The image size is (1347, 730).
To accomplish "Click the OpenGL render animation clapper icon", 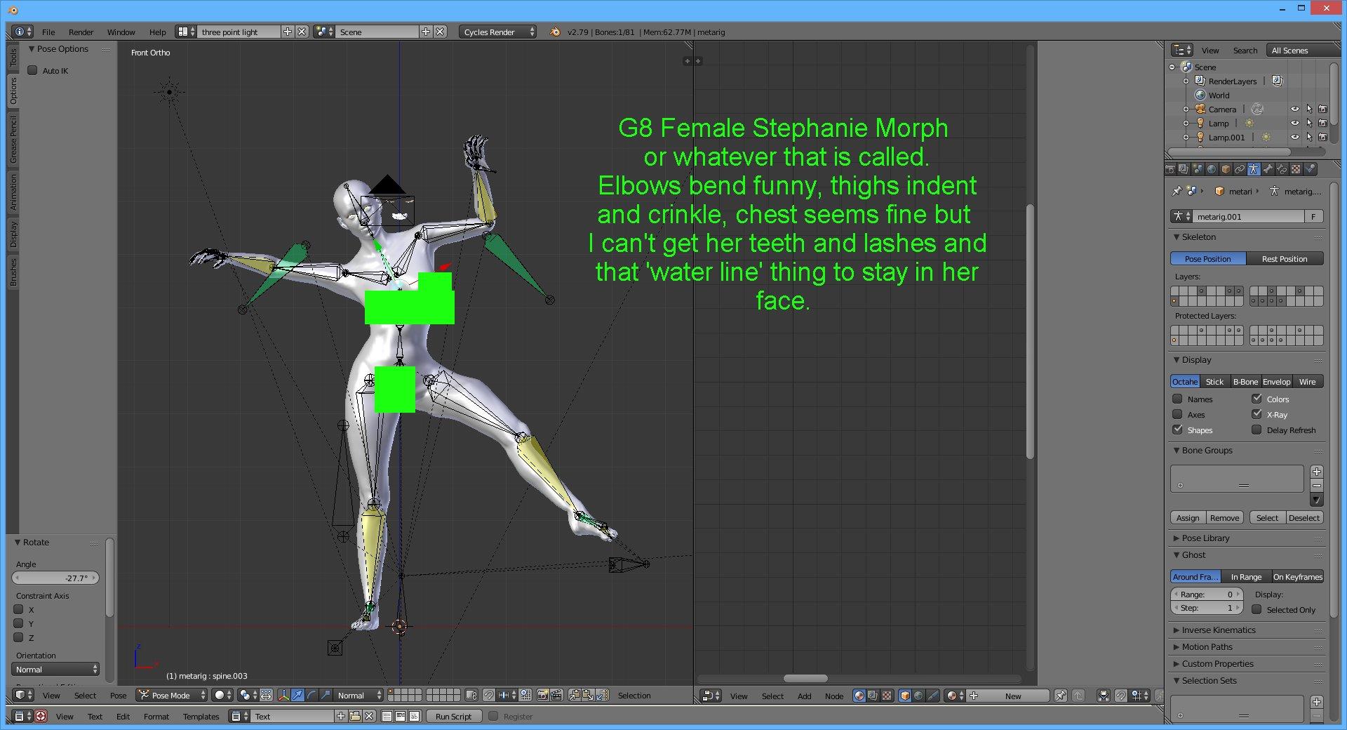I will tap(556, 695).
